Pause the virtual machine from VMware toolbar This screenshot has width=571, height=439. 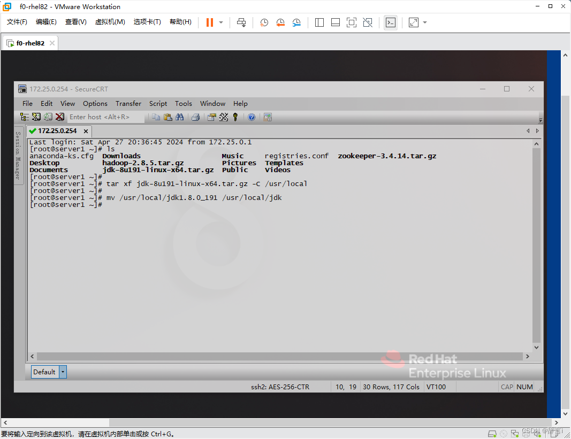click(x=209, y=22)
